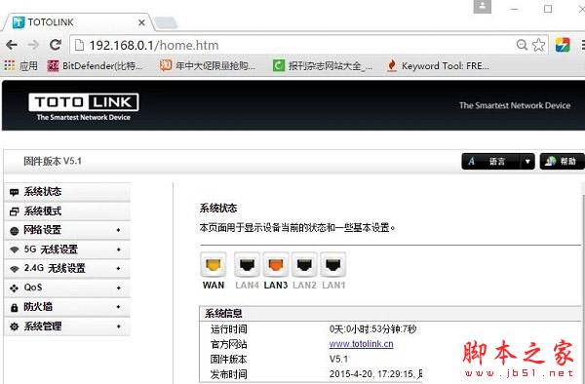Open the 语言 language dropdown
The width and height of the screenshot is (585, 384).
coord(497,162)
